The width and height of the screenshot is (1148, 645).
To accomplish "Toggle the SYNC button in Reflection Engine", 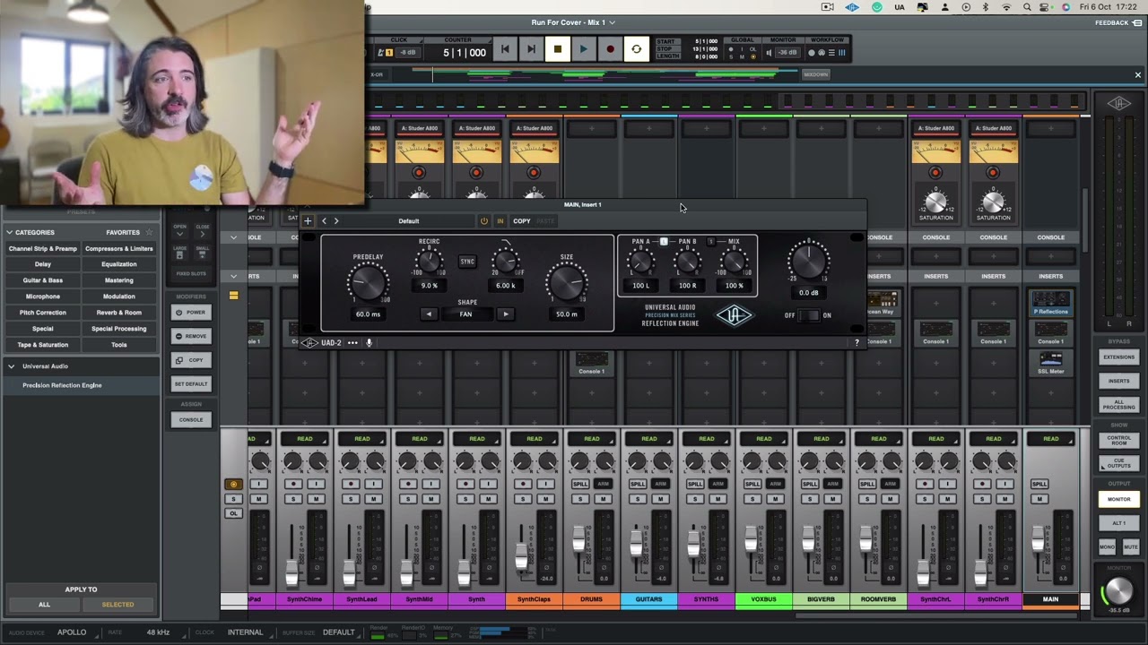I will 467,262.
